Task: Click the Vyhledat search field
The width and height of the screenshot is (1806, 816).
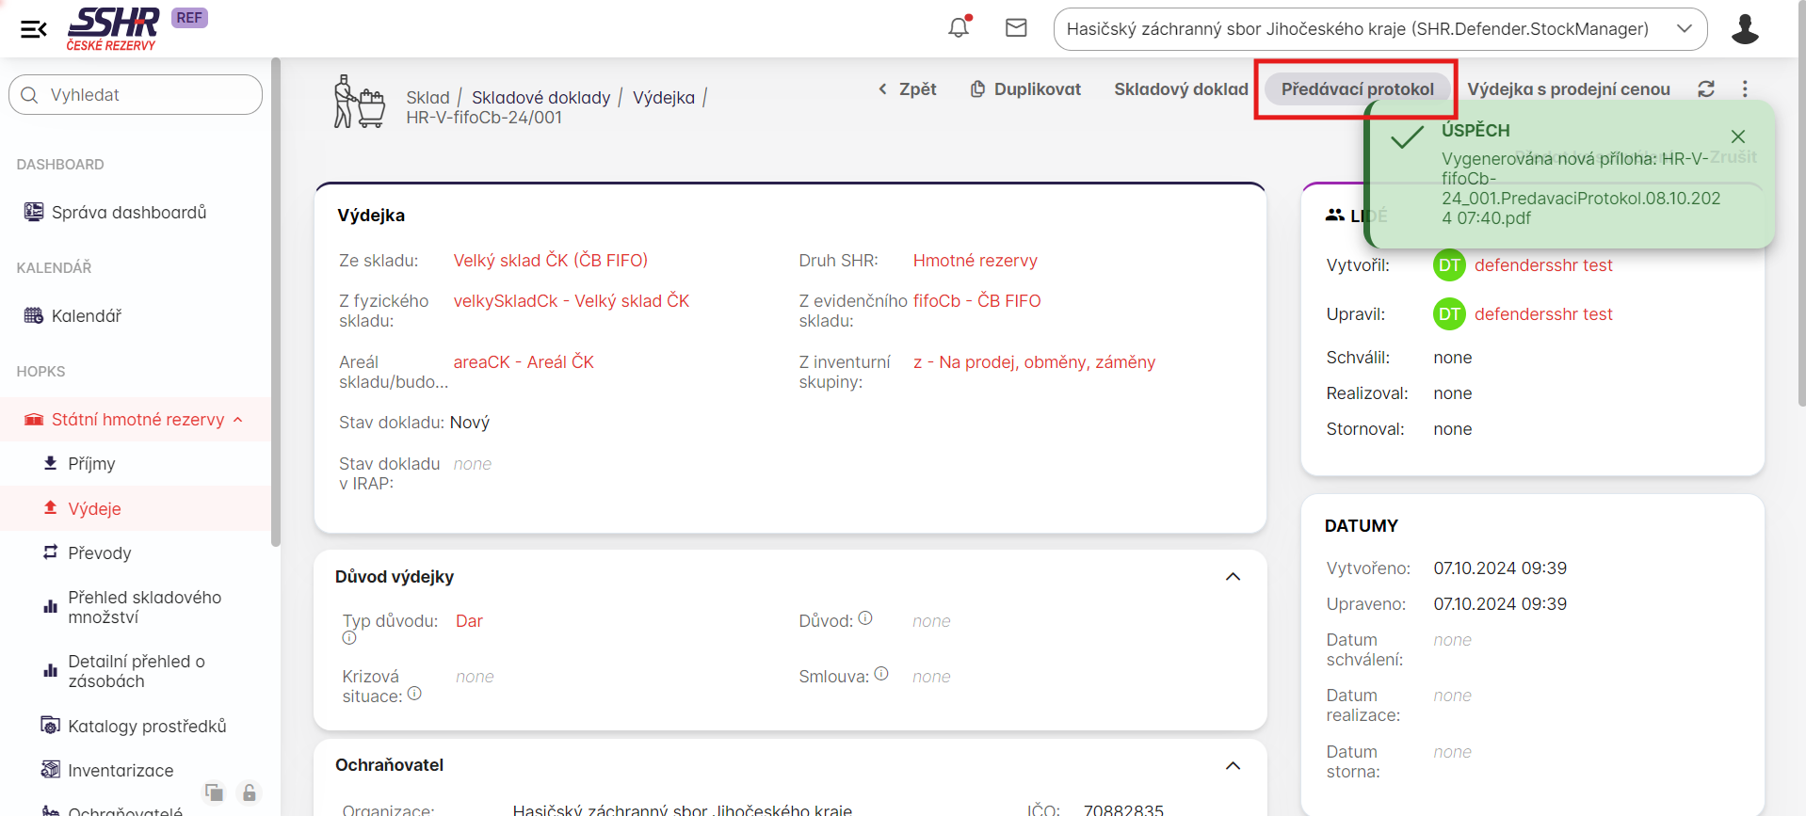Action: coord(136,95)
